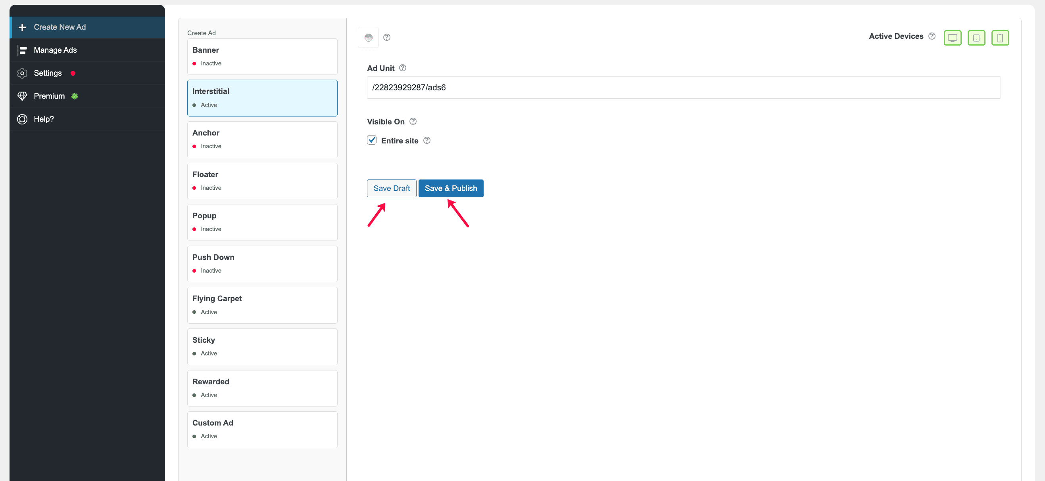This screenshot has width=1045, height=481.
Task: Select the Banner ad type card
Action: click(262, 57)
